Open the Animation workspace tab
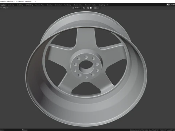175x131 pixels. (58, 5)
